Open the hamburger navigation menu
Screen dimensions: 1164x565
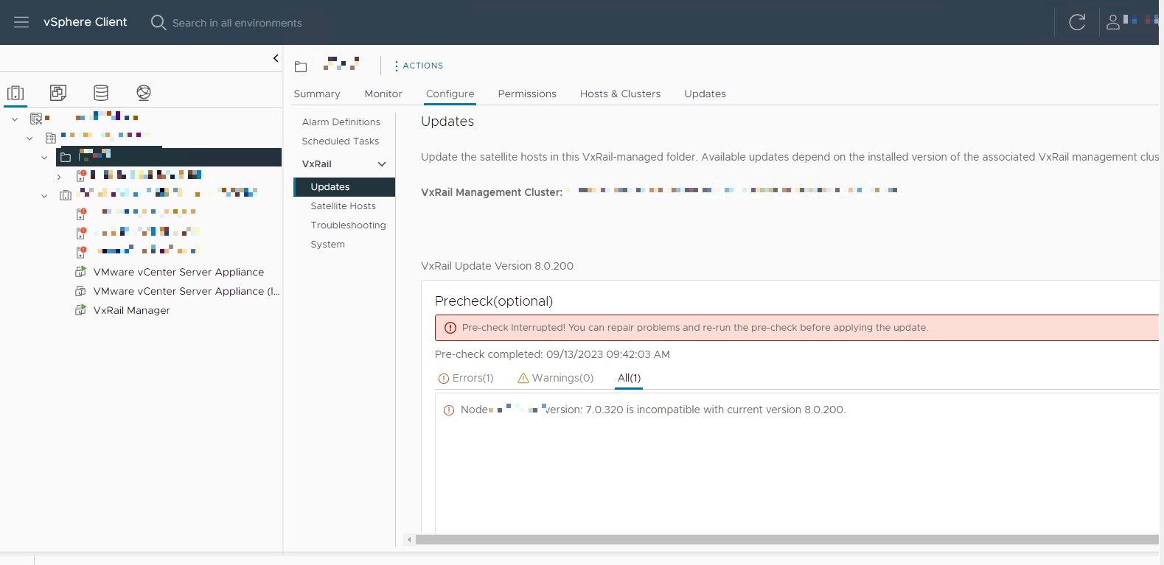(x=21, y=22)
